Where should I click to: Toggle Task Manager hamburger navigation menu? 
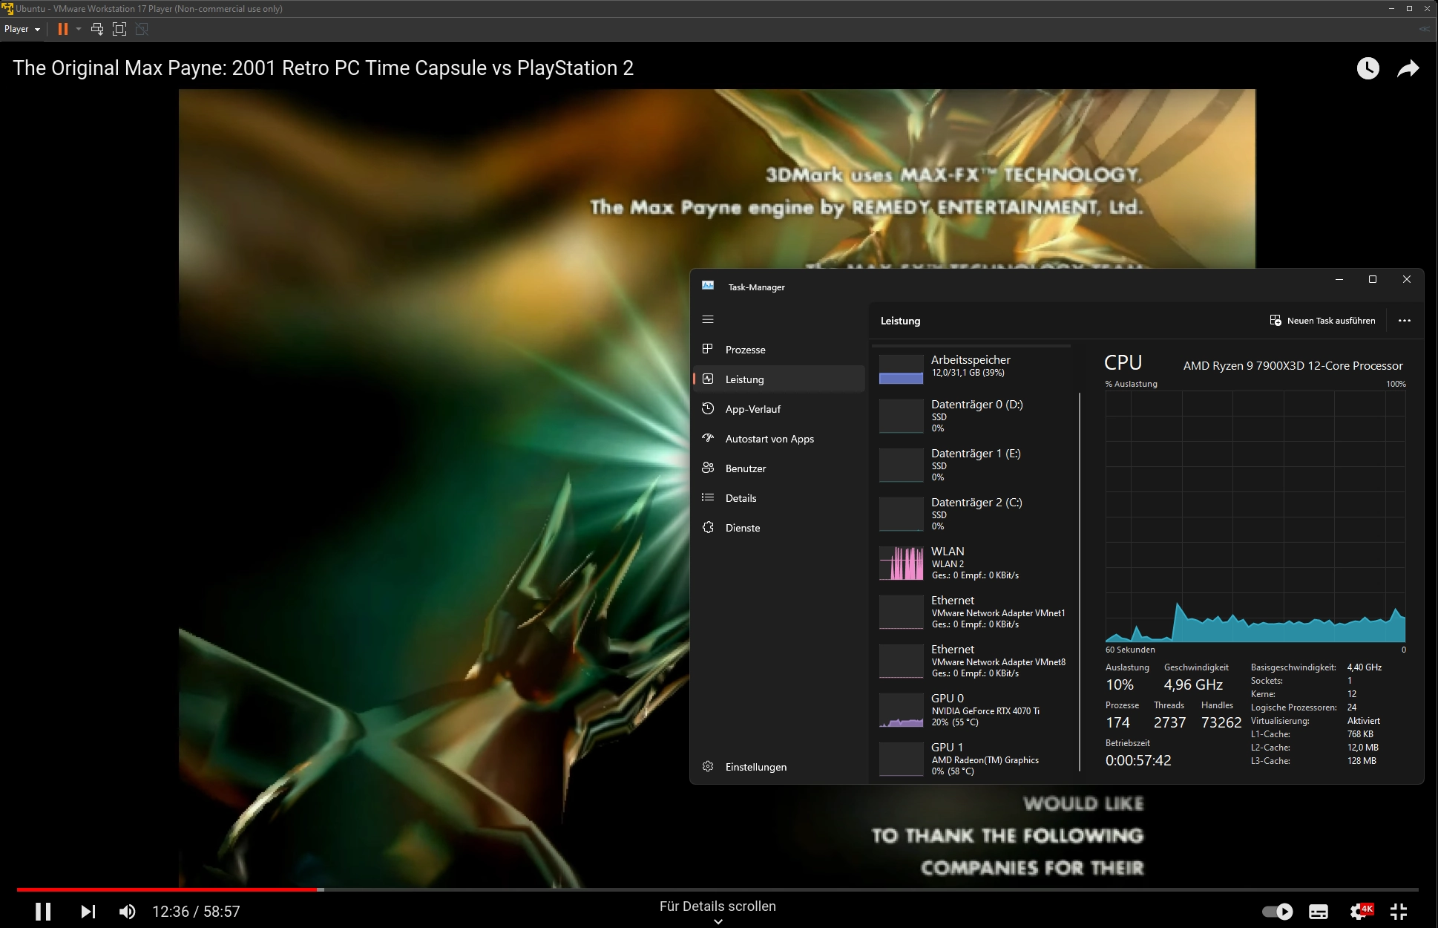[x=708, y=319]
